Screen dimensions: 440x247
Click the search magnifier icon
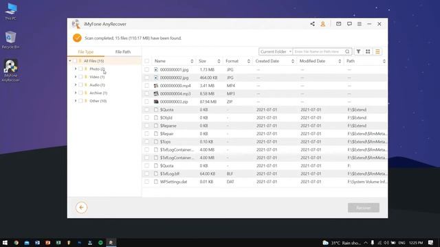[347, 51]
